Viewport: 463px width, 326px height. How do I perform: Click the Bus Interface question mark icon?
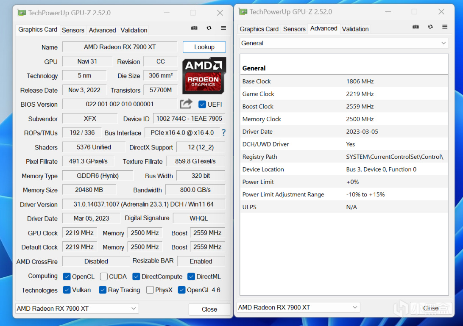[223, 133]
